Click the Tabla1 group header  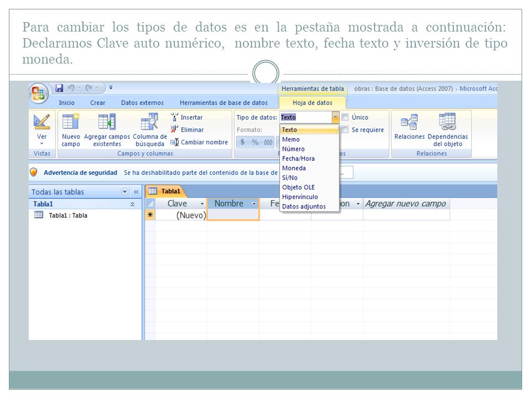pos(85,204)
